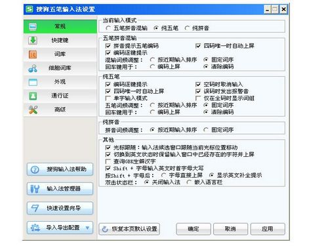Click the question mark help icon
The width and height of the screenshot is (328, 246).
click(x=35, y=169)
